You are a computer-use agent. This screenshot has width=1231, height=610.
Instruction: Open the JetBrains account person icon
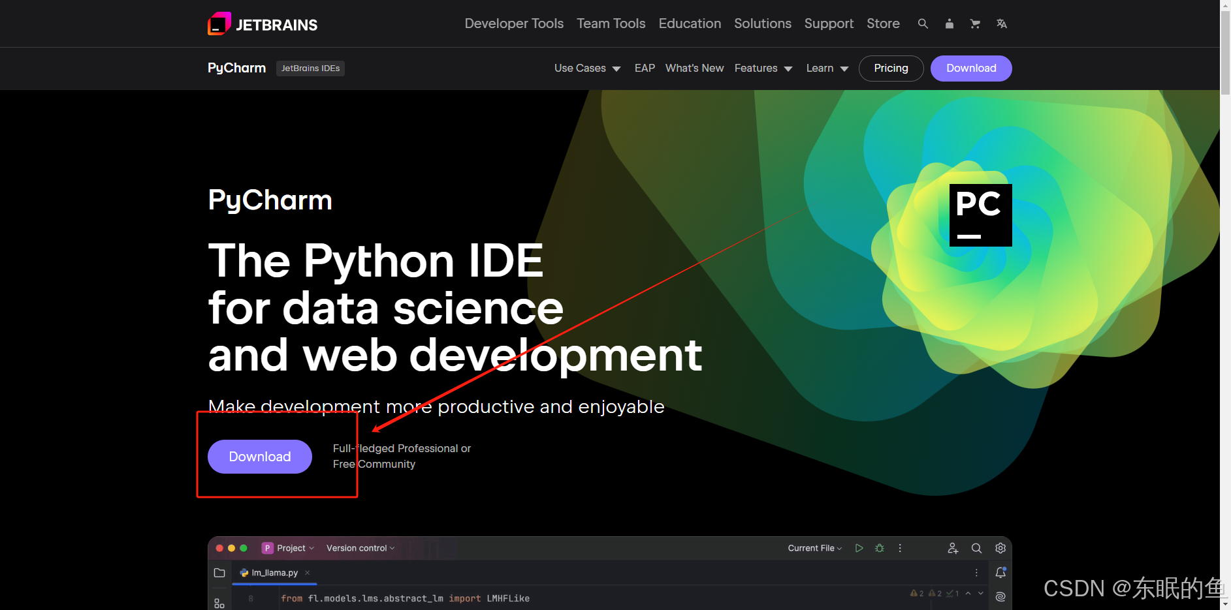[949, 23]
